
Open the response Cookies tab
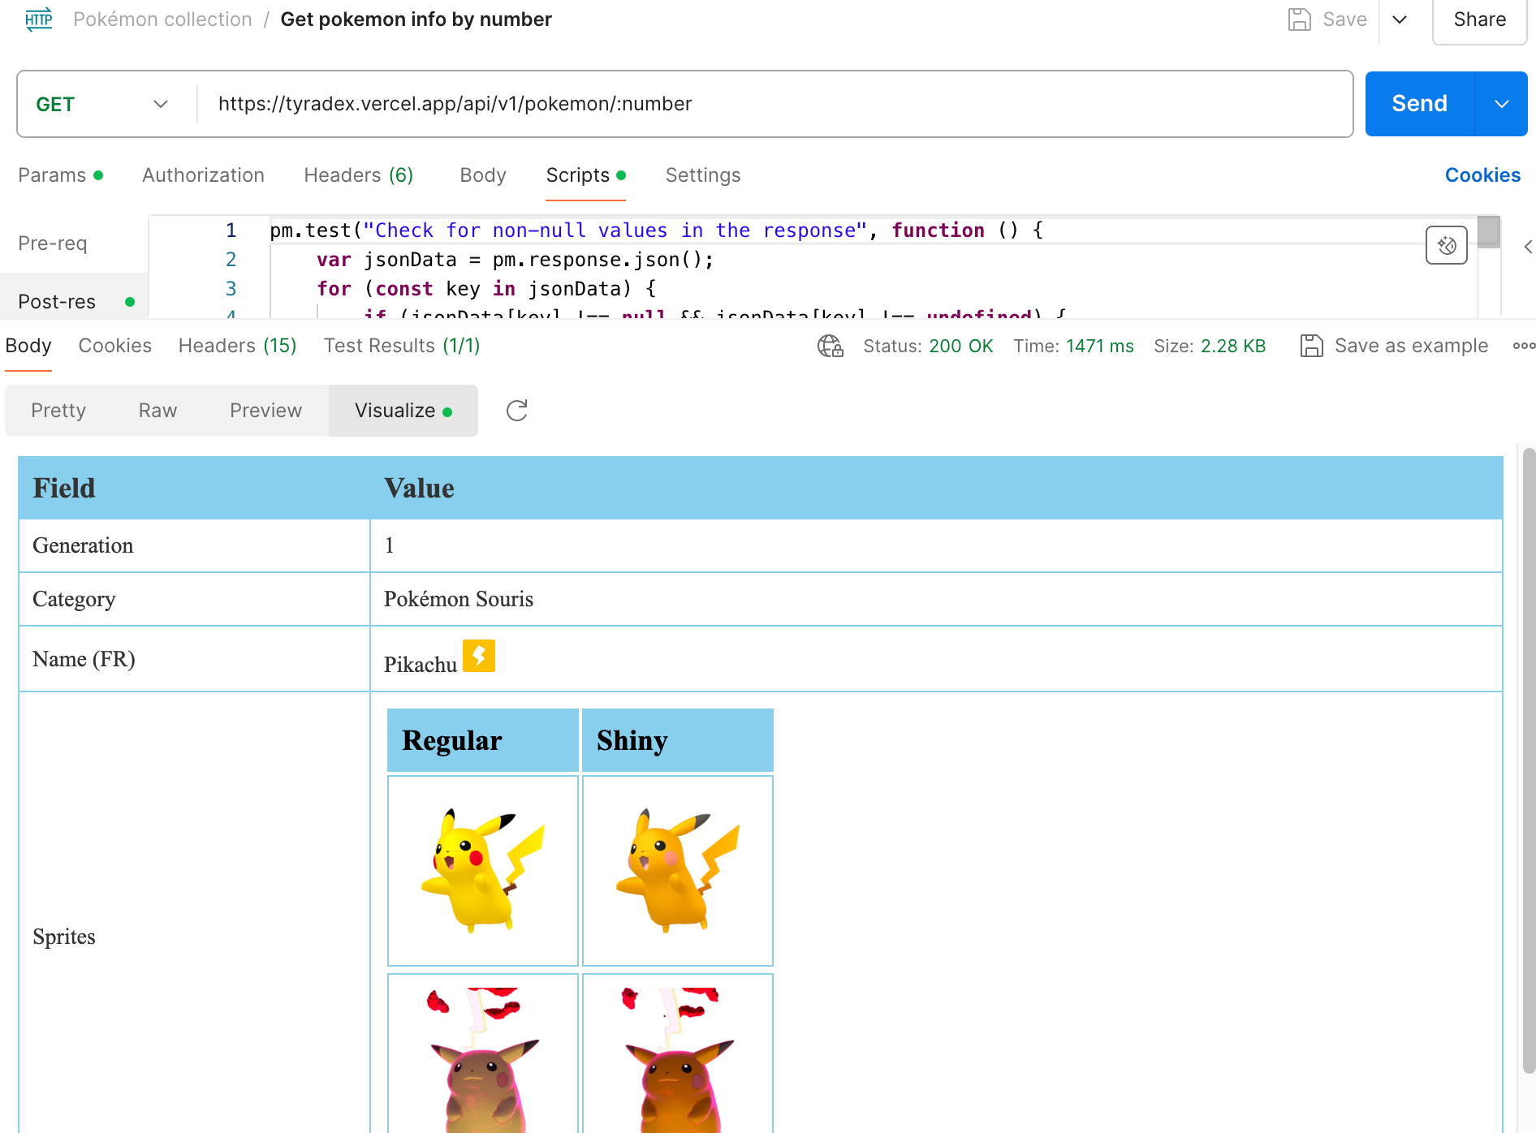(114, 346)
